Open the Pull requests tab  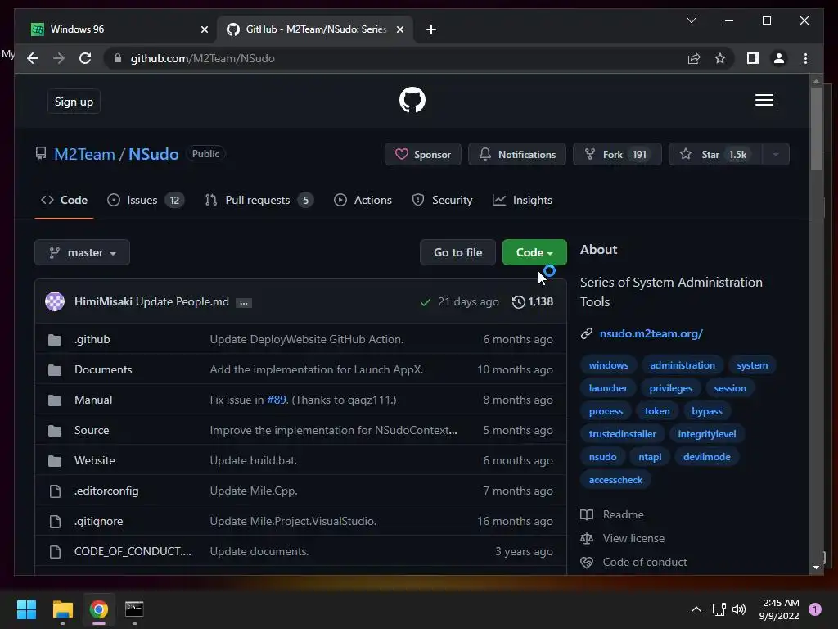(x=259, y=200)
